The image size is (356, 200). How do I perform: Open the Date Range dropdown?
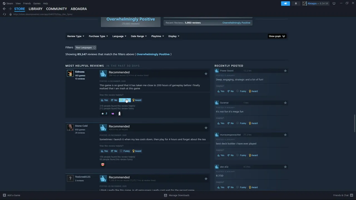click(139, 36)
